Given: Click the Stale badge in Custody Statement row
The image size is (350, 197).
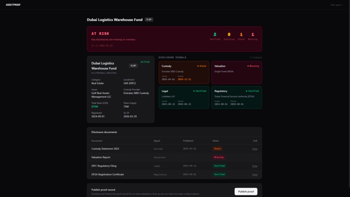Looking at the screenshot, I should 217,149.
